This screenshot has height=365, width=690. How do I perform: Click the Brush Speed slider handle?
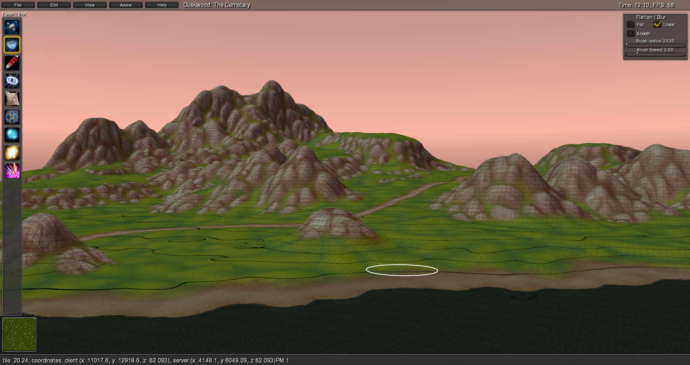[637, 55]
